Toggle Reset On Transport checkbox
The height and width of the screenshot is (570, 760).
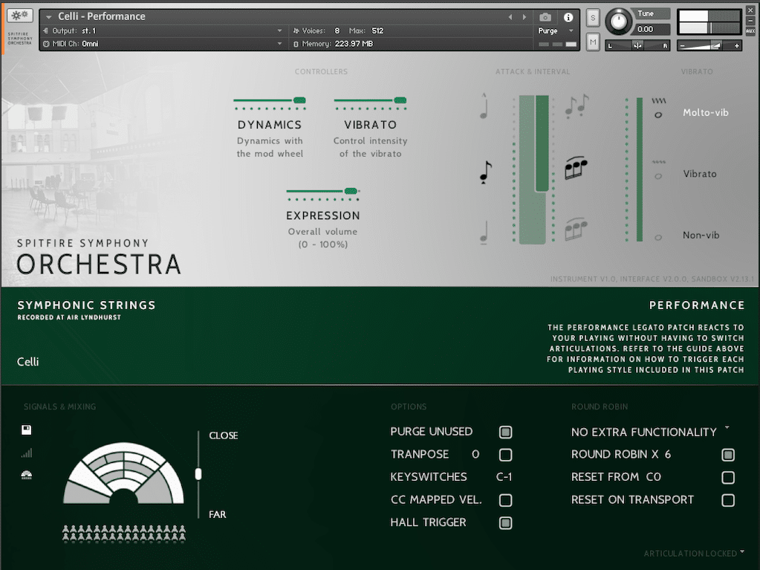tap(728, 500)
